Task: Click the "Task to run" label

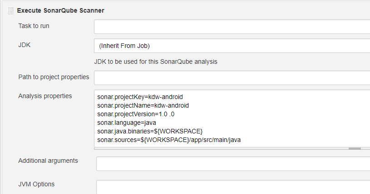Action: click(x=34, y=26)
